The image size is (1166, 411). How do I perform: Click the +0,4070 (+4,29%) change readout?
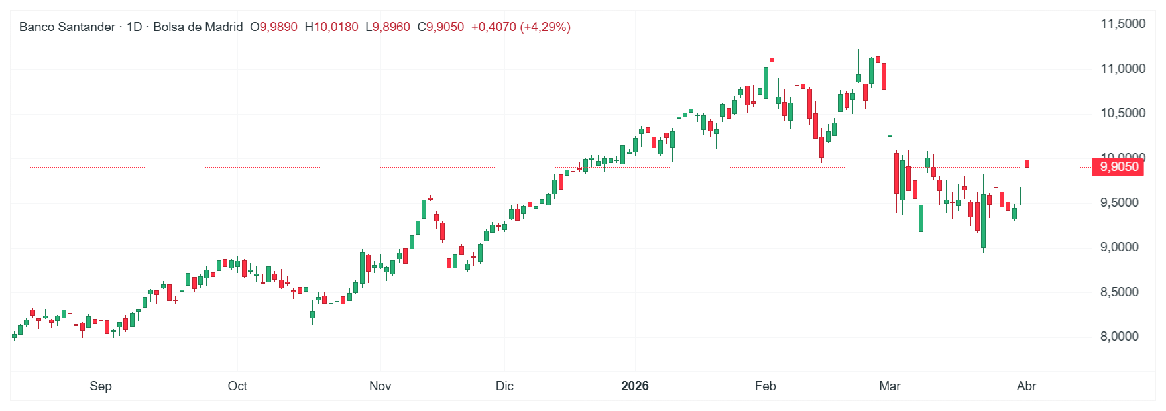520,27
